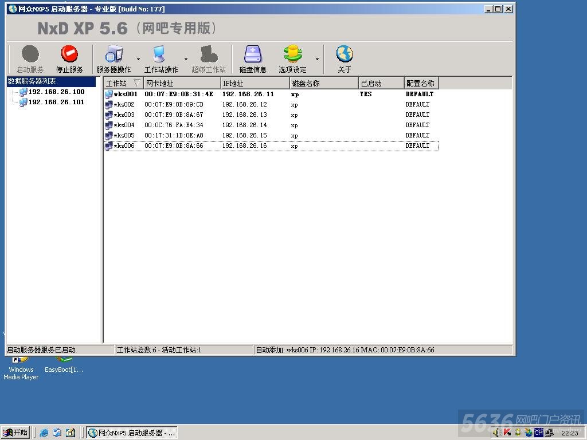Open 服务器操作 server operations
The width and height of the screenshot is (587, 440).
coord(114,59)
